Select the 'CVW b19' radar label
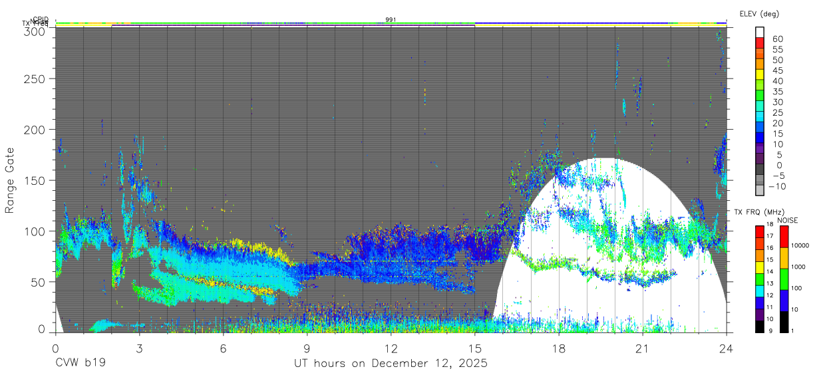This screenshot has height=377, width=817. coord(81,364)
